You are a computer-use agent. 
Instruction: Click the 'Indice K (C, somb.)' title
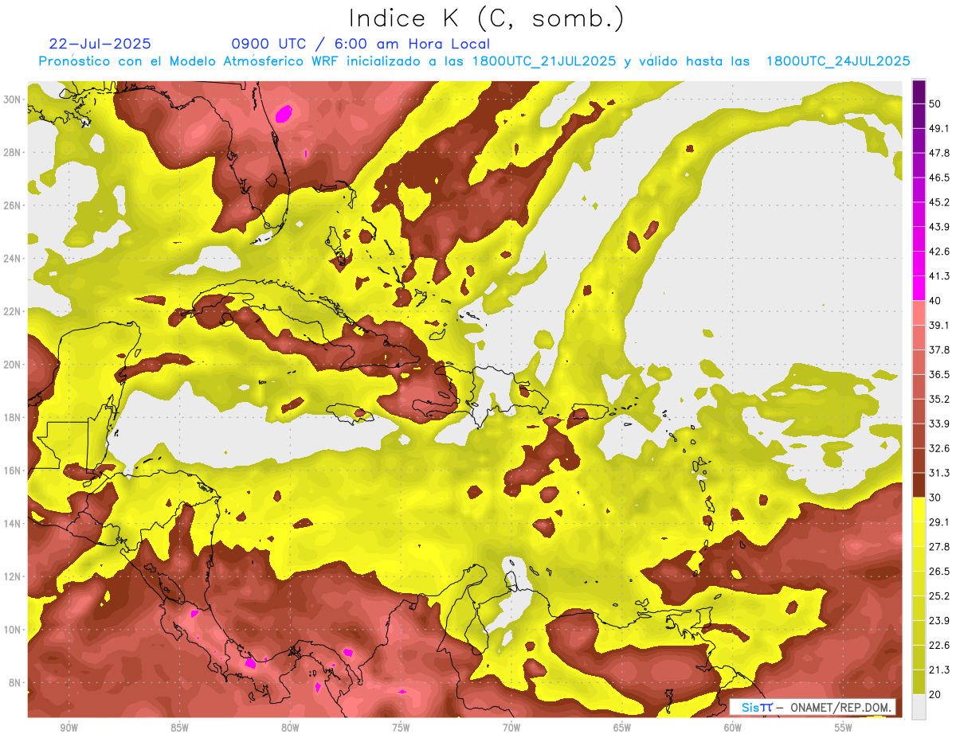[x=487, y=18]
